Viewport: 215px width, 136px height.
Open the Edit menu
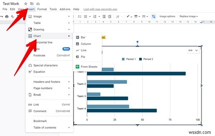pyautogui.click(x=13, y=9)
